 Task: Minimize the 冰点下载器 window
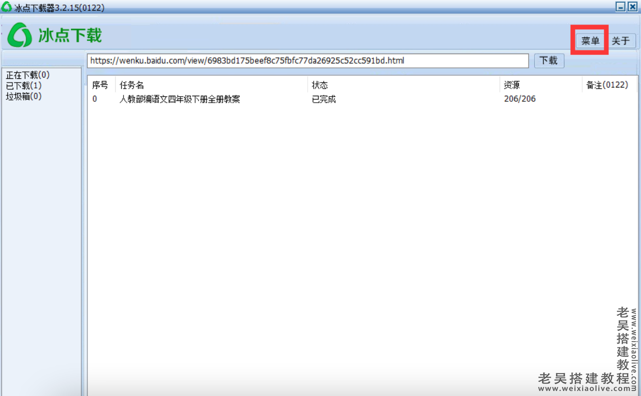pyautogui.click(x=621, y=6)
